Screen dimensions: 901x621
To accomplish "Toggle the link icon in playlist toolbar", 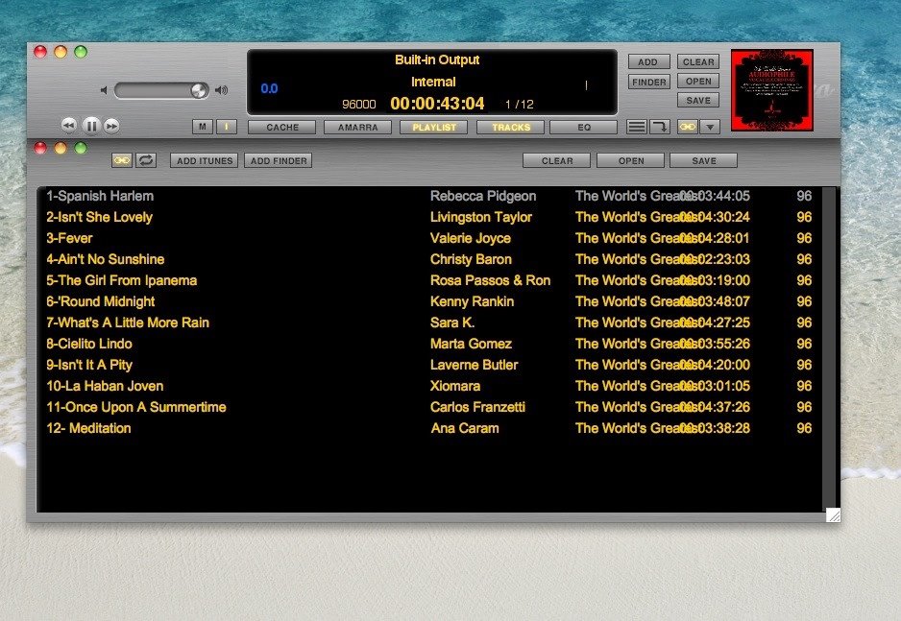I will click(122, 160).
